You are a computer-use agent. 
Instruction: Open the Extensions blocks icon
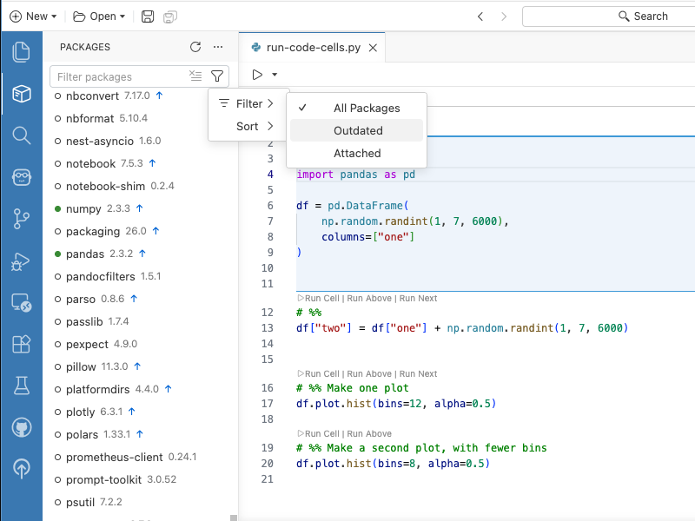(21, 344)
